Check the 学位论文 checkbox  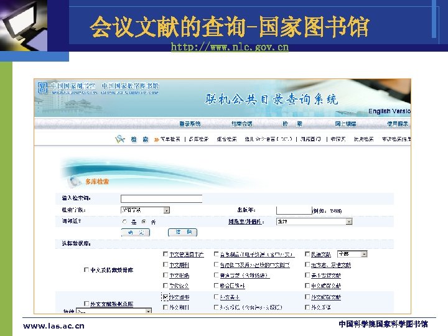point(165,286)
